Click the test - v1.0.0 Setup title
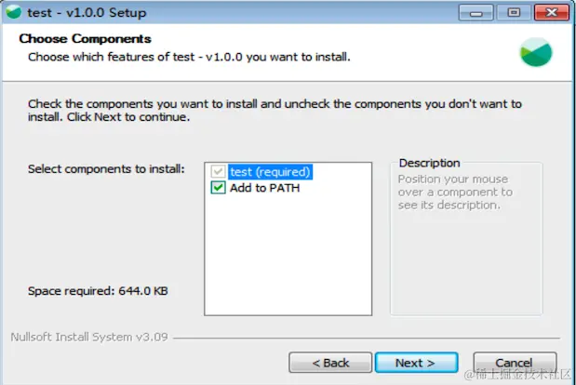Screen dimensions: 576x385 tap(87, 13)
